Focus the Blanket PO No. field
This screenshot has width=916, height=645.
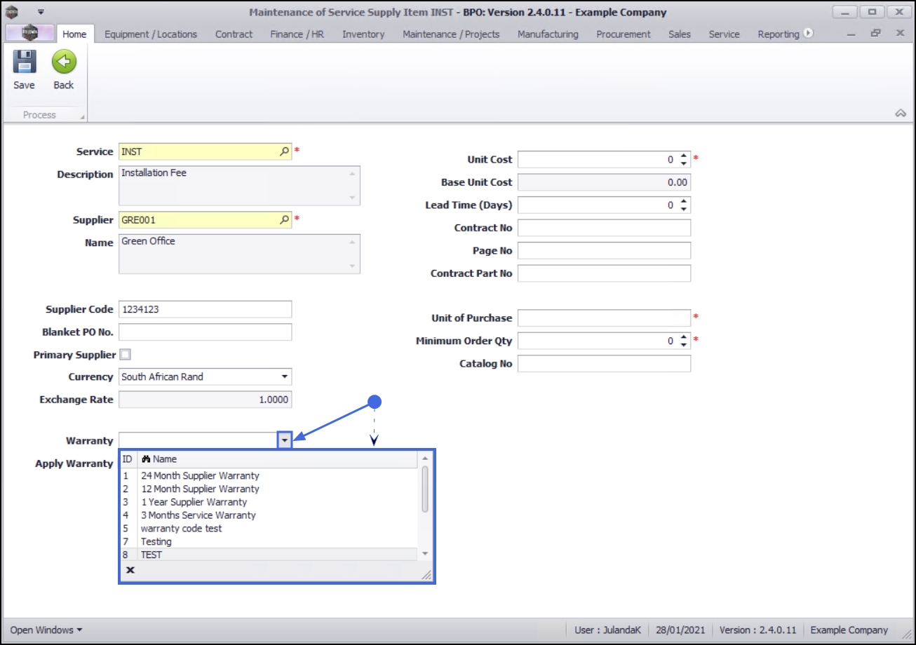click(206, 332)
